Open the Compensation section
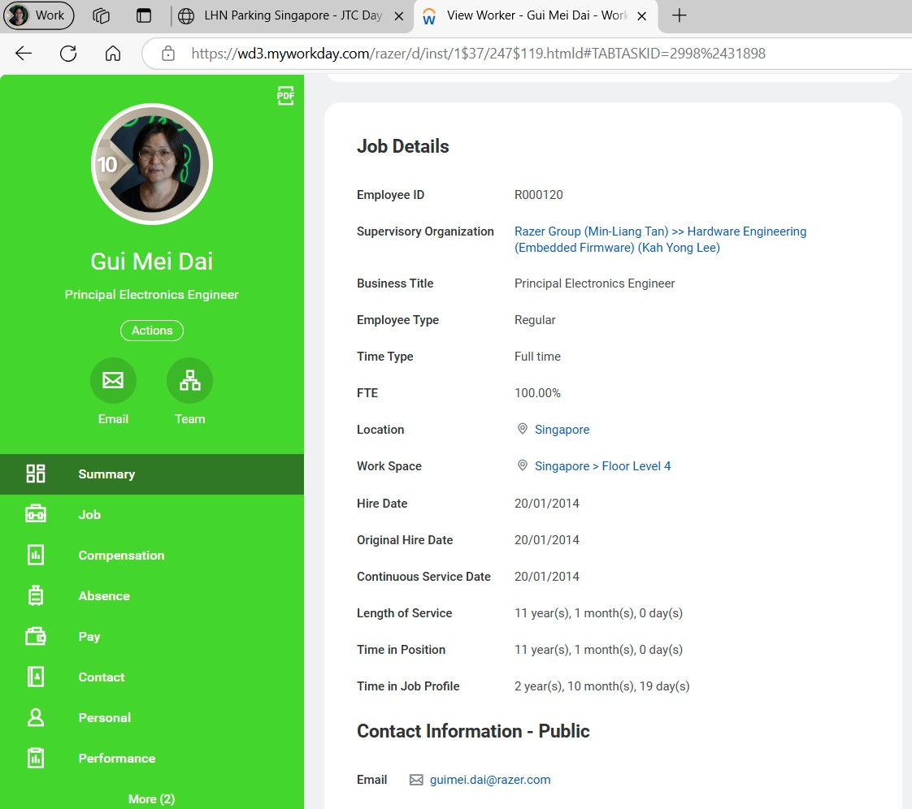Image resolution: width=912 pixels, height=809 pixels. click(152, 556)
